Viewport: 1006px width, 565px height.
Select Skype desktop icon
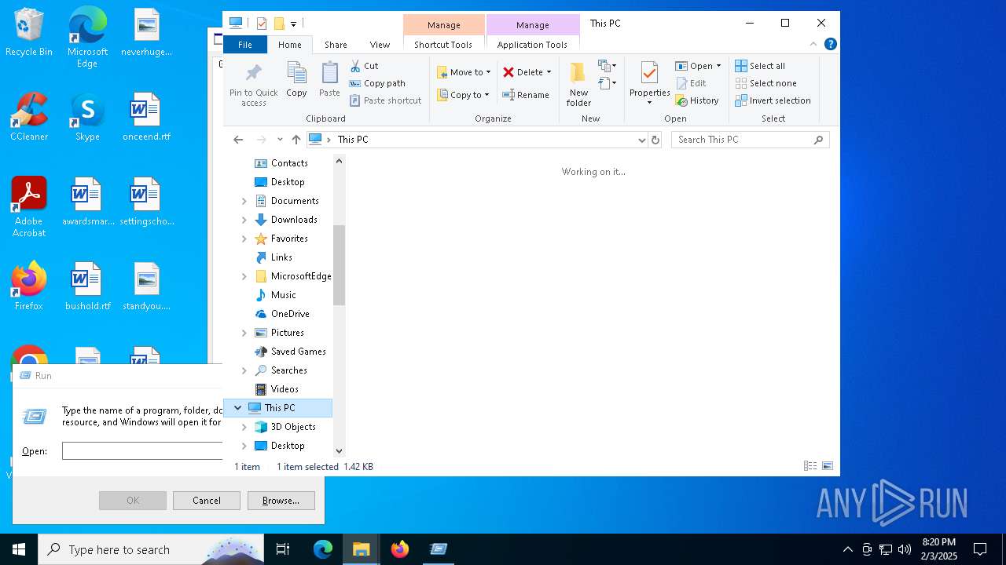87,117
